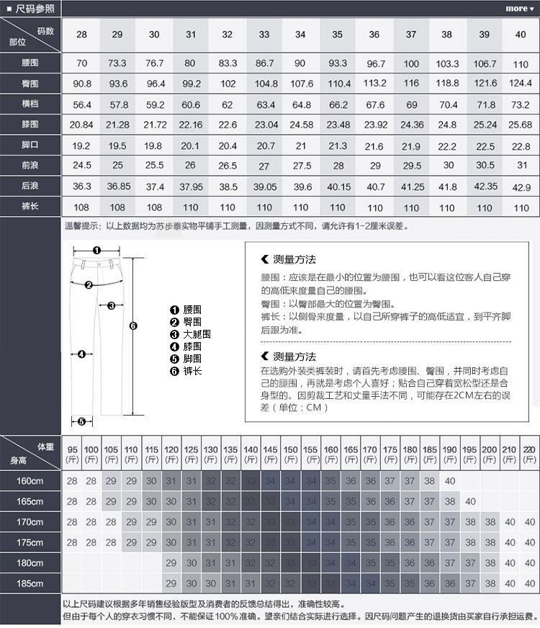Click length marker 6 on the trousers diagram
The image size is (540, 628).
tap(133, 326)
